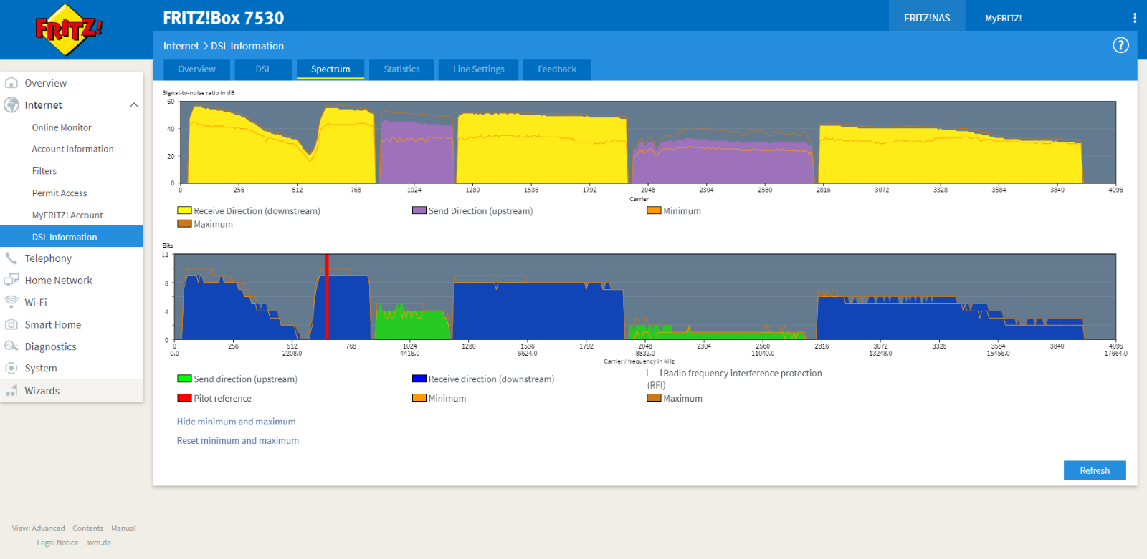Open the Feedback tab

click(557, 69)
